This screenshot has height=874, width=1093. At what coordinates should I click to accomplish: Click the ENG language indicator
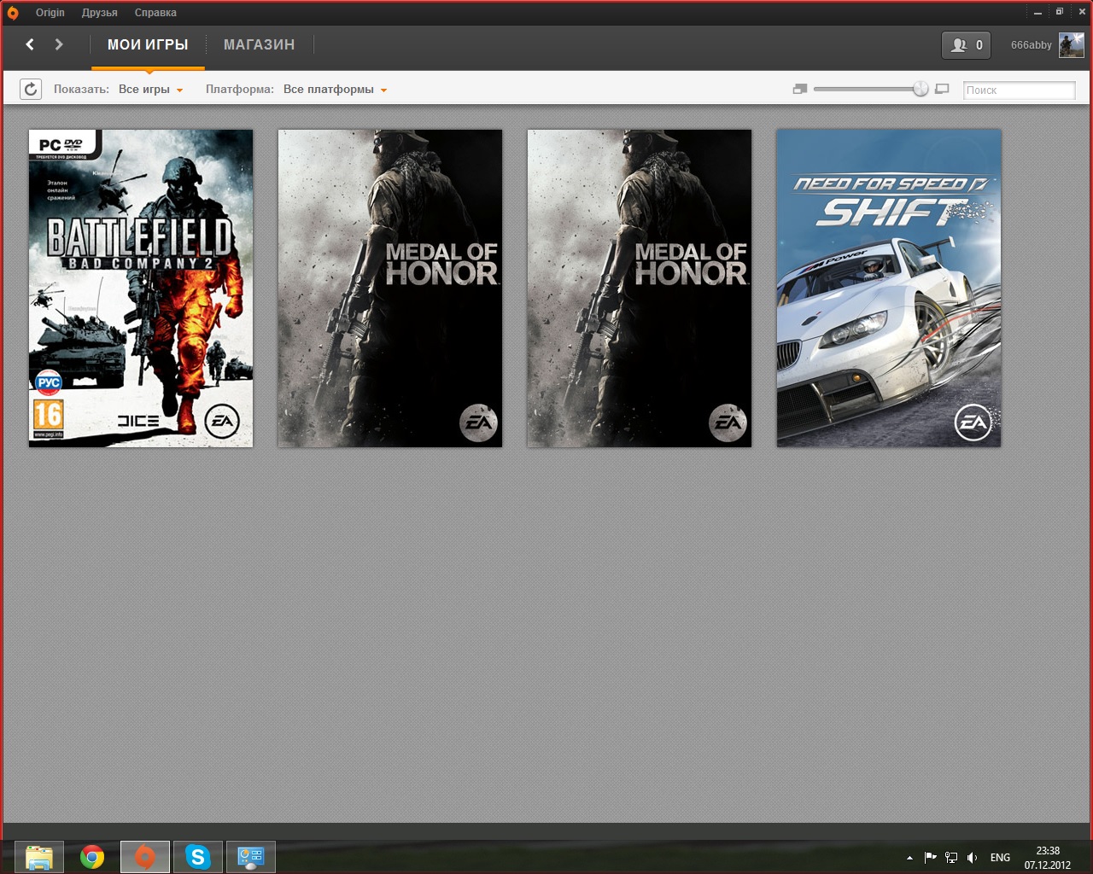pyautogui.click(x=1000, y=858)
